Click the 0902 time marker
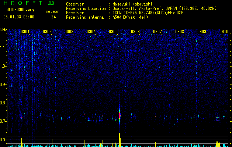The image size is (232, 147). (47, 32)
